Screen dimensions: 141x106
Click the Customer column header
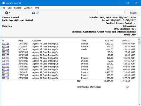(x=37, y=41)
